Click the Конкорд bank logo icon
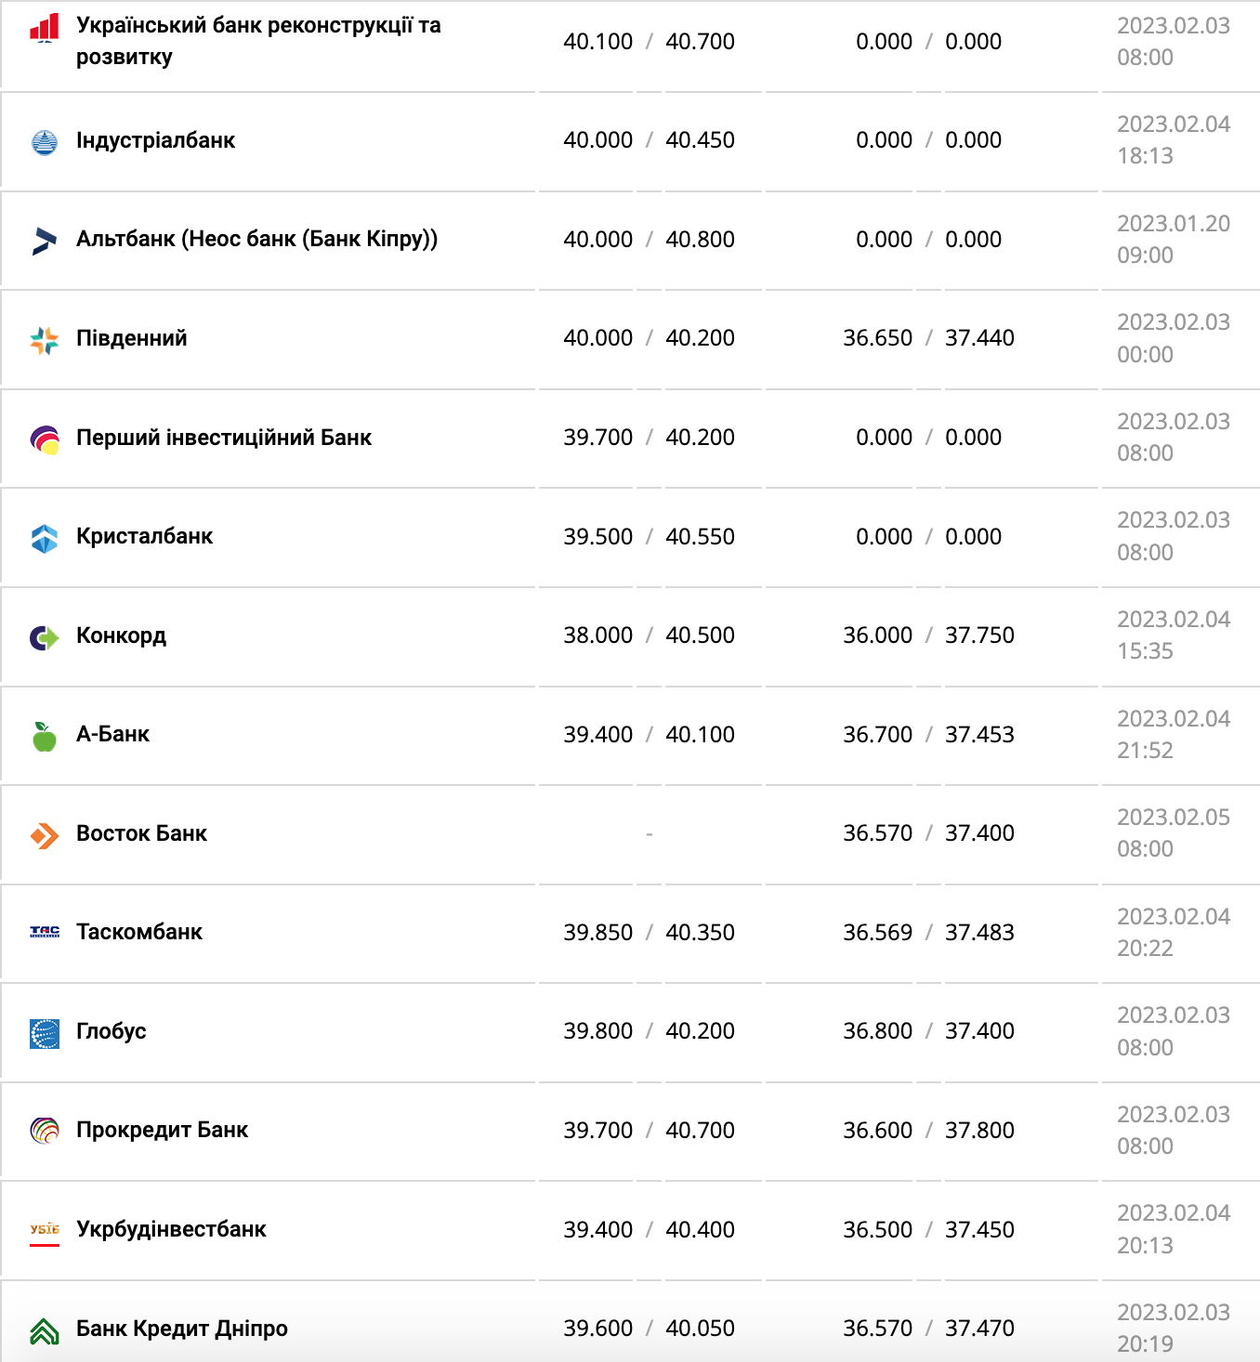Image resolution: width=1260 pixels, height=1362 pixels. pos(45,637)
